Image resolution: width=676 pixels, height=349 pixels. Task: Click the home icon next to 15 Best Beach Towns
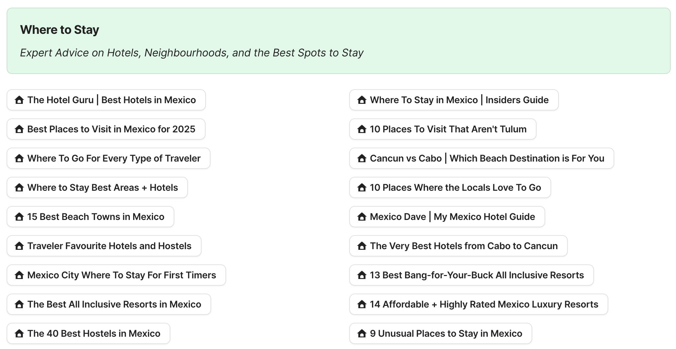coord(19,217)
